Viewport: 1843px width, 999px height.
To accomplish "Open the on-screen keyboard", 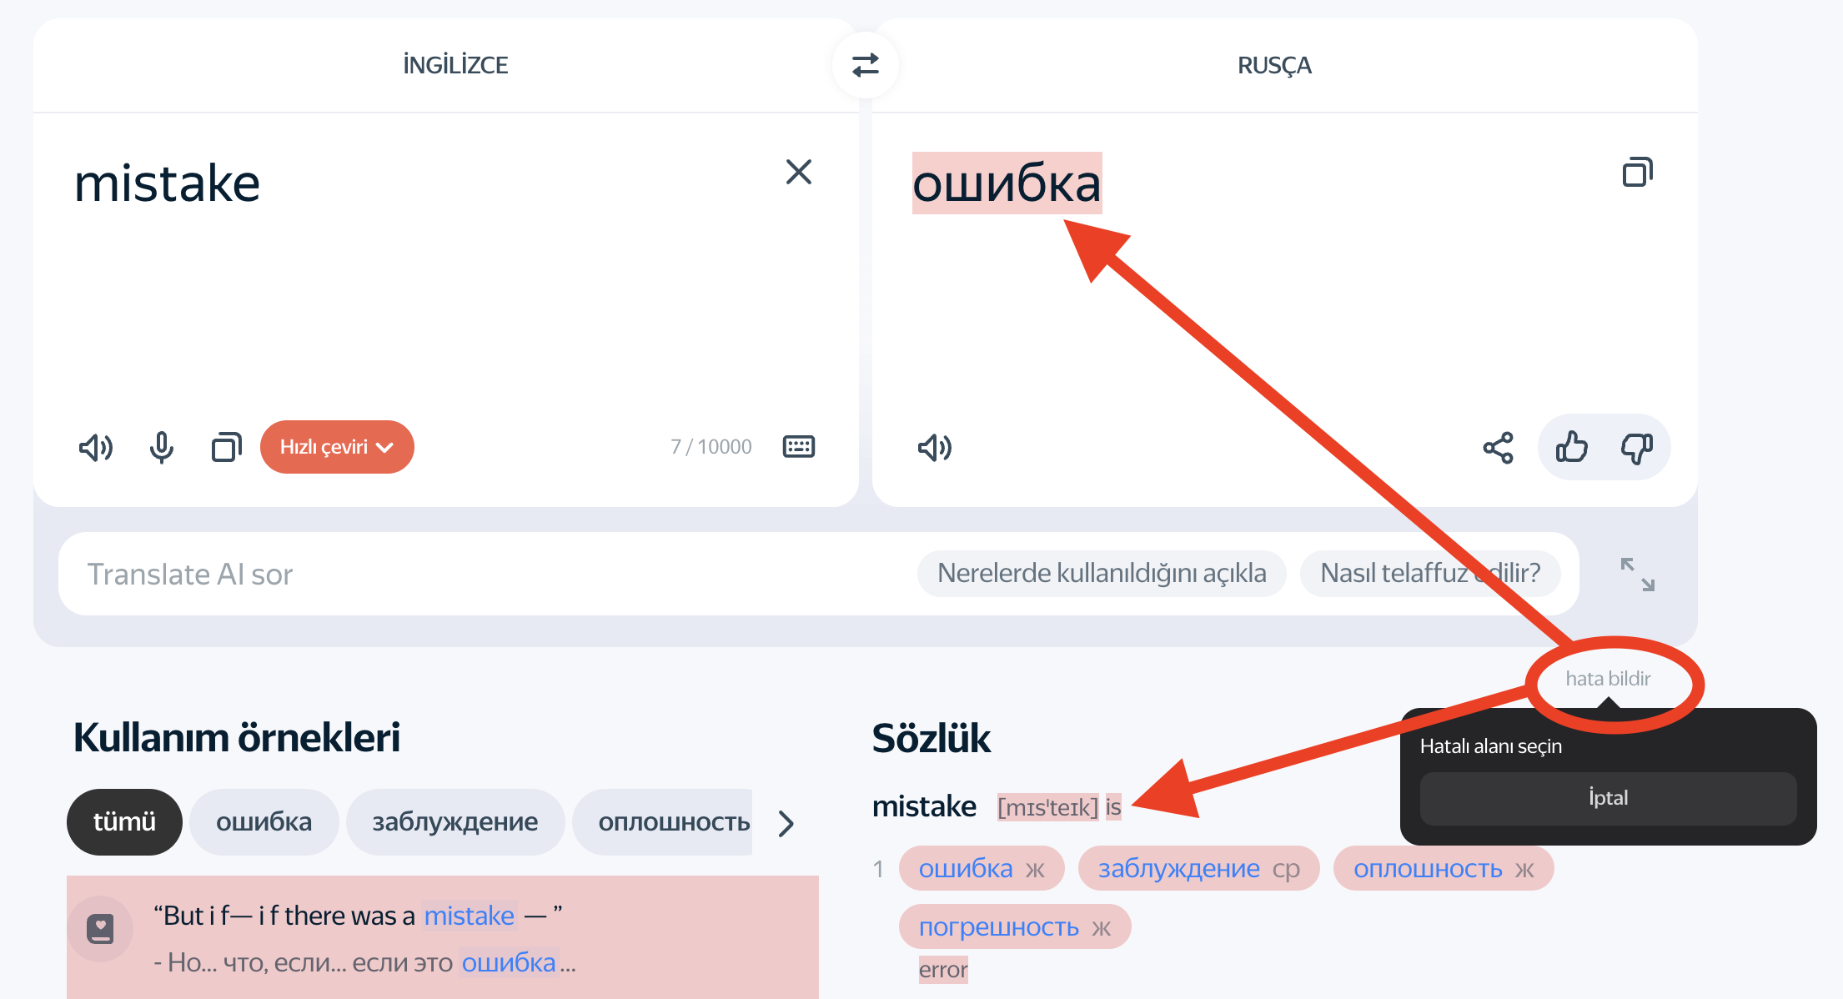I will click(x=798, y=447).
